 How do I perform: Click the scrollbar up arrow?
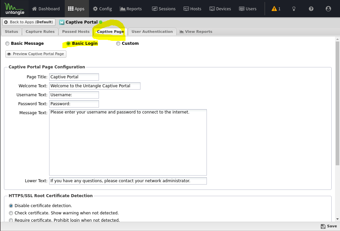tap(337, 39)
